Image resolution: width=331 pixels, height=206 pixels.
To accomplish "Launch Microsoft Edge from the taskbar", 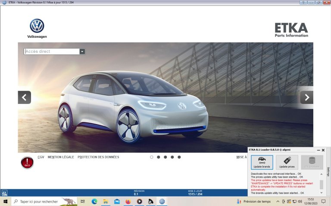I will [94, 201].
